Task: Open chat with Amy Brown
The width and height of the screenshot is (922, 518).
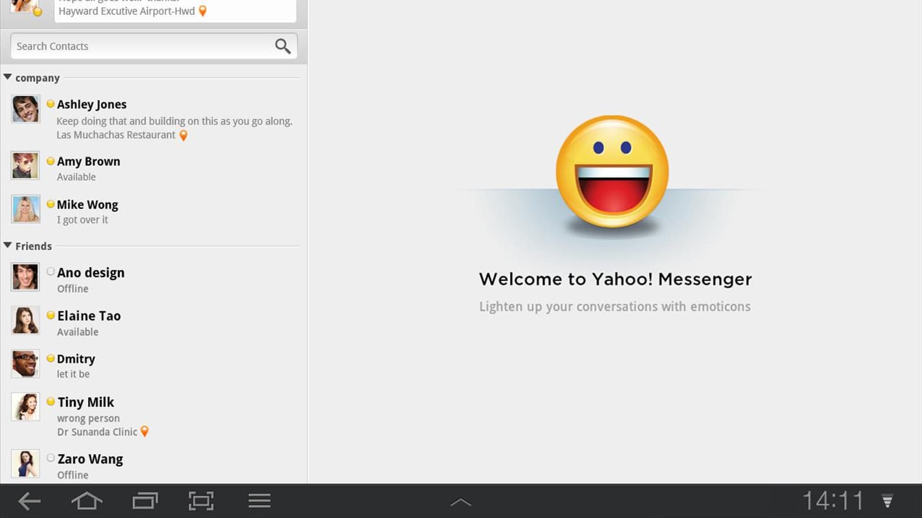Action: 89,161
